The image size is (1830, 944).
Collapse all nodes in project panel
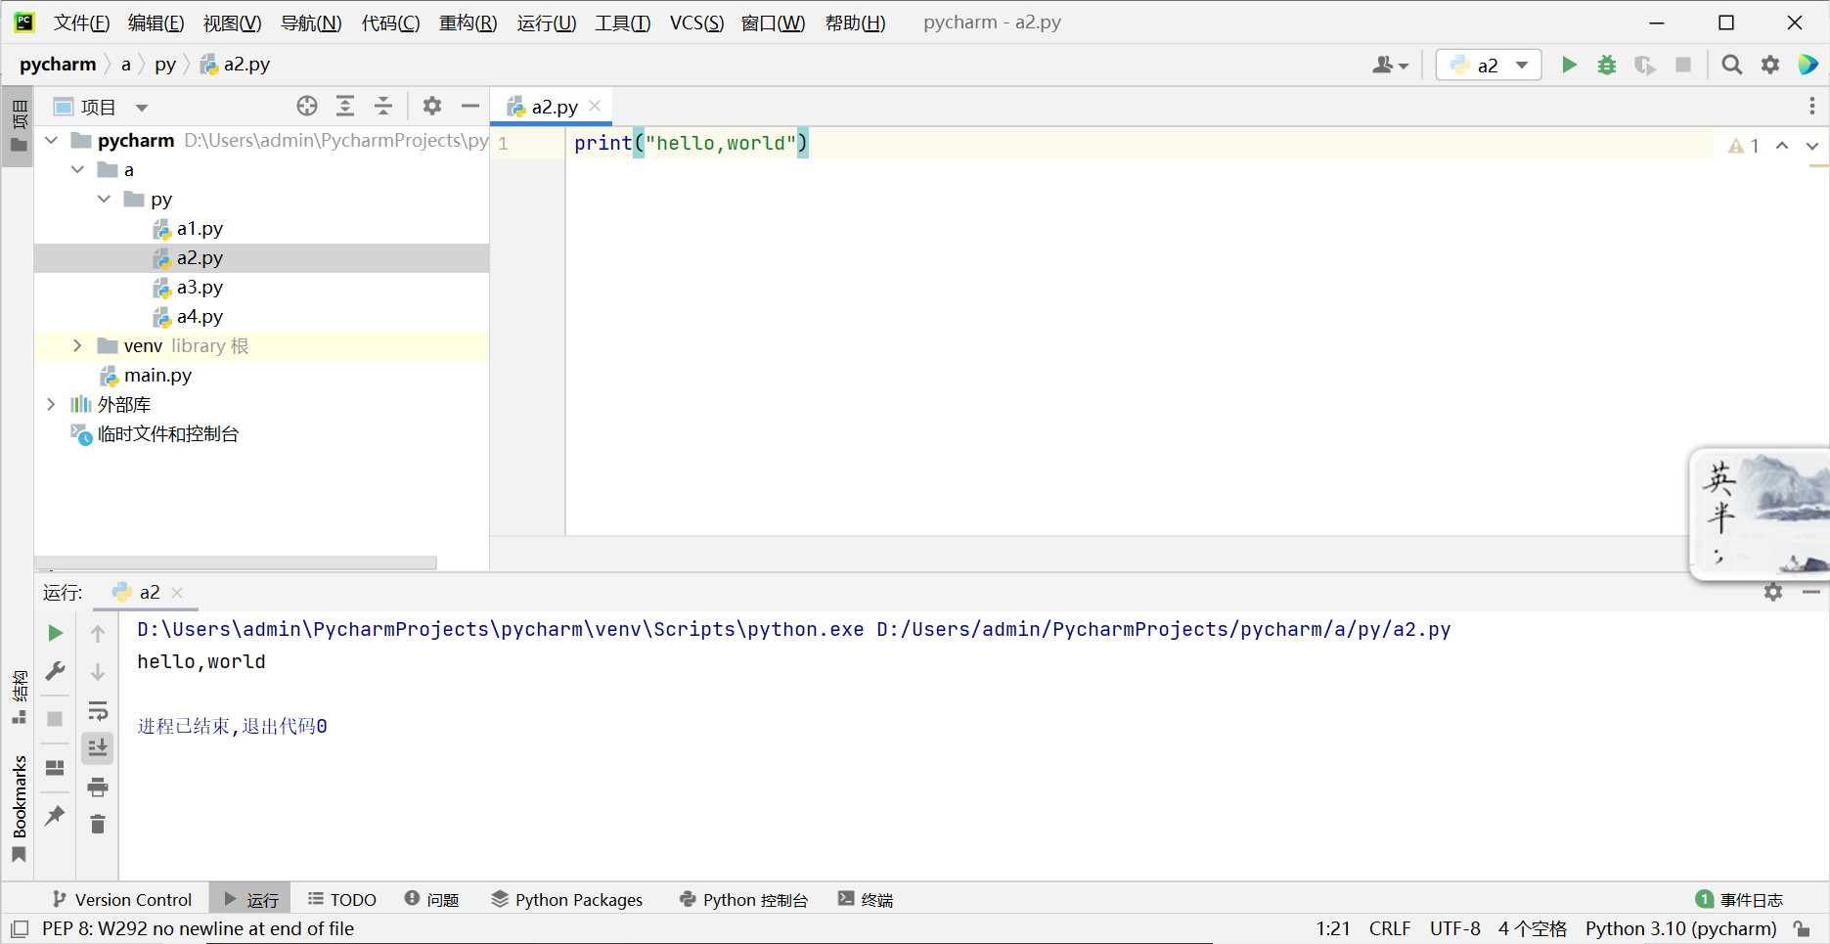[383, 106]
